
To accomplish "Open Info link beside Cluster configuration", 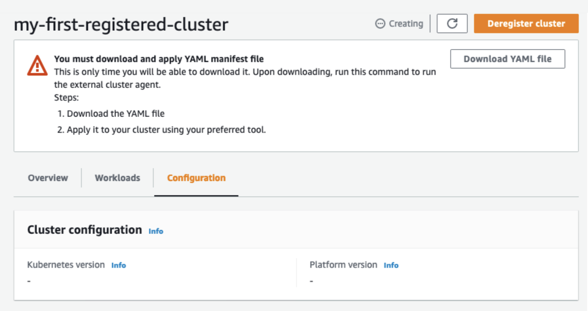I will [156, 231].
